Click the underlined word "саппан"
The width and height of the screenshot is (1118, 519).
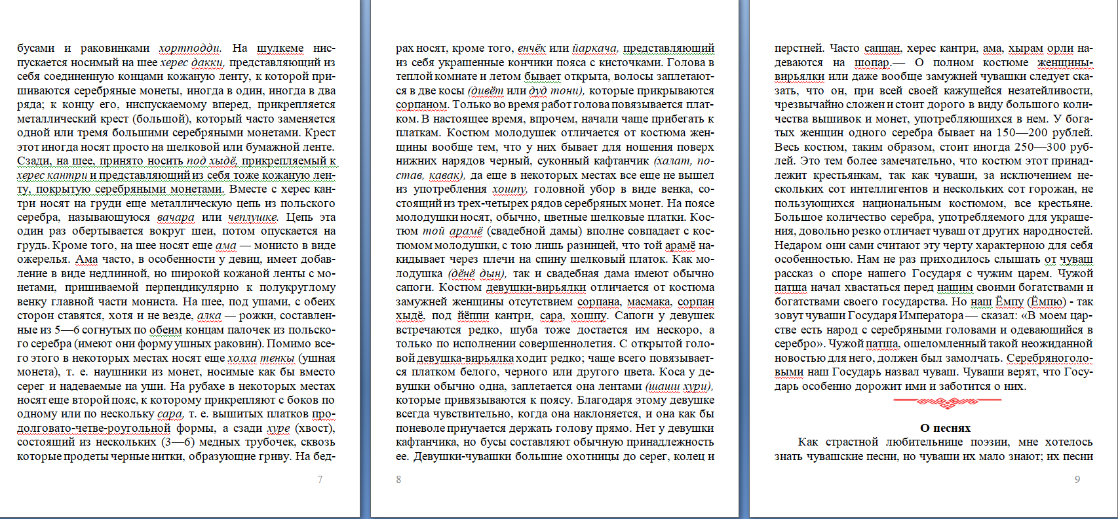click(x=883, y=48)
